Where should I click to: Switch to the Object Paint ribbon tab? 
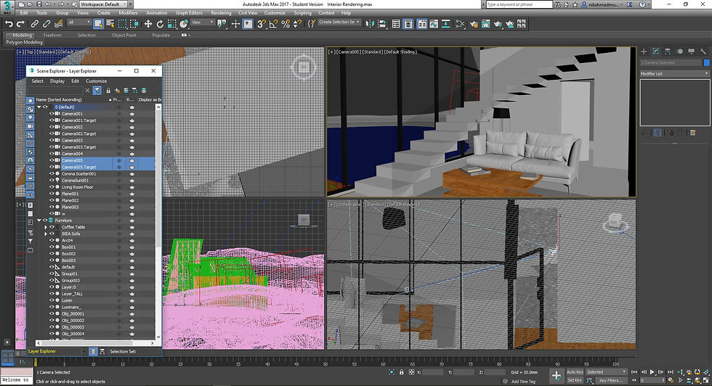pyautogui.click(x=124, y=35)
